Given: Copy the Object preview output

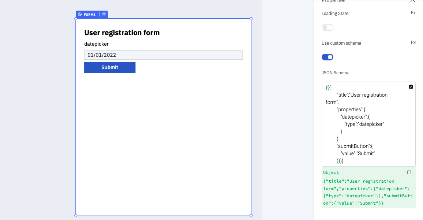Looking at the screenshot, I should click(x=409, y=172).
